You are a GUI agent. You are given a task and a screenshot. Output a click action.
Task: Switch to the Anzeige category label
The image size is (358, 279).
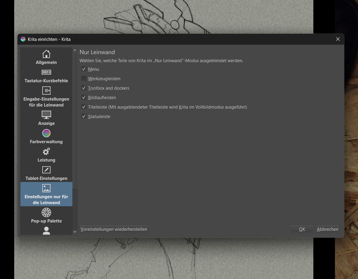[x=46, y=123]
